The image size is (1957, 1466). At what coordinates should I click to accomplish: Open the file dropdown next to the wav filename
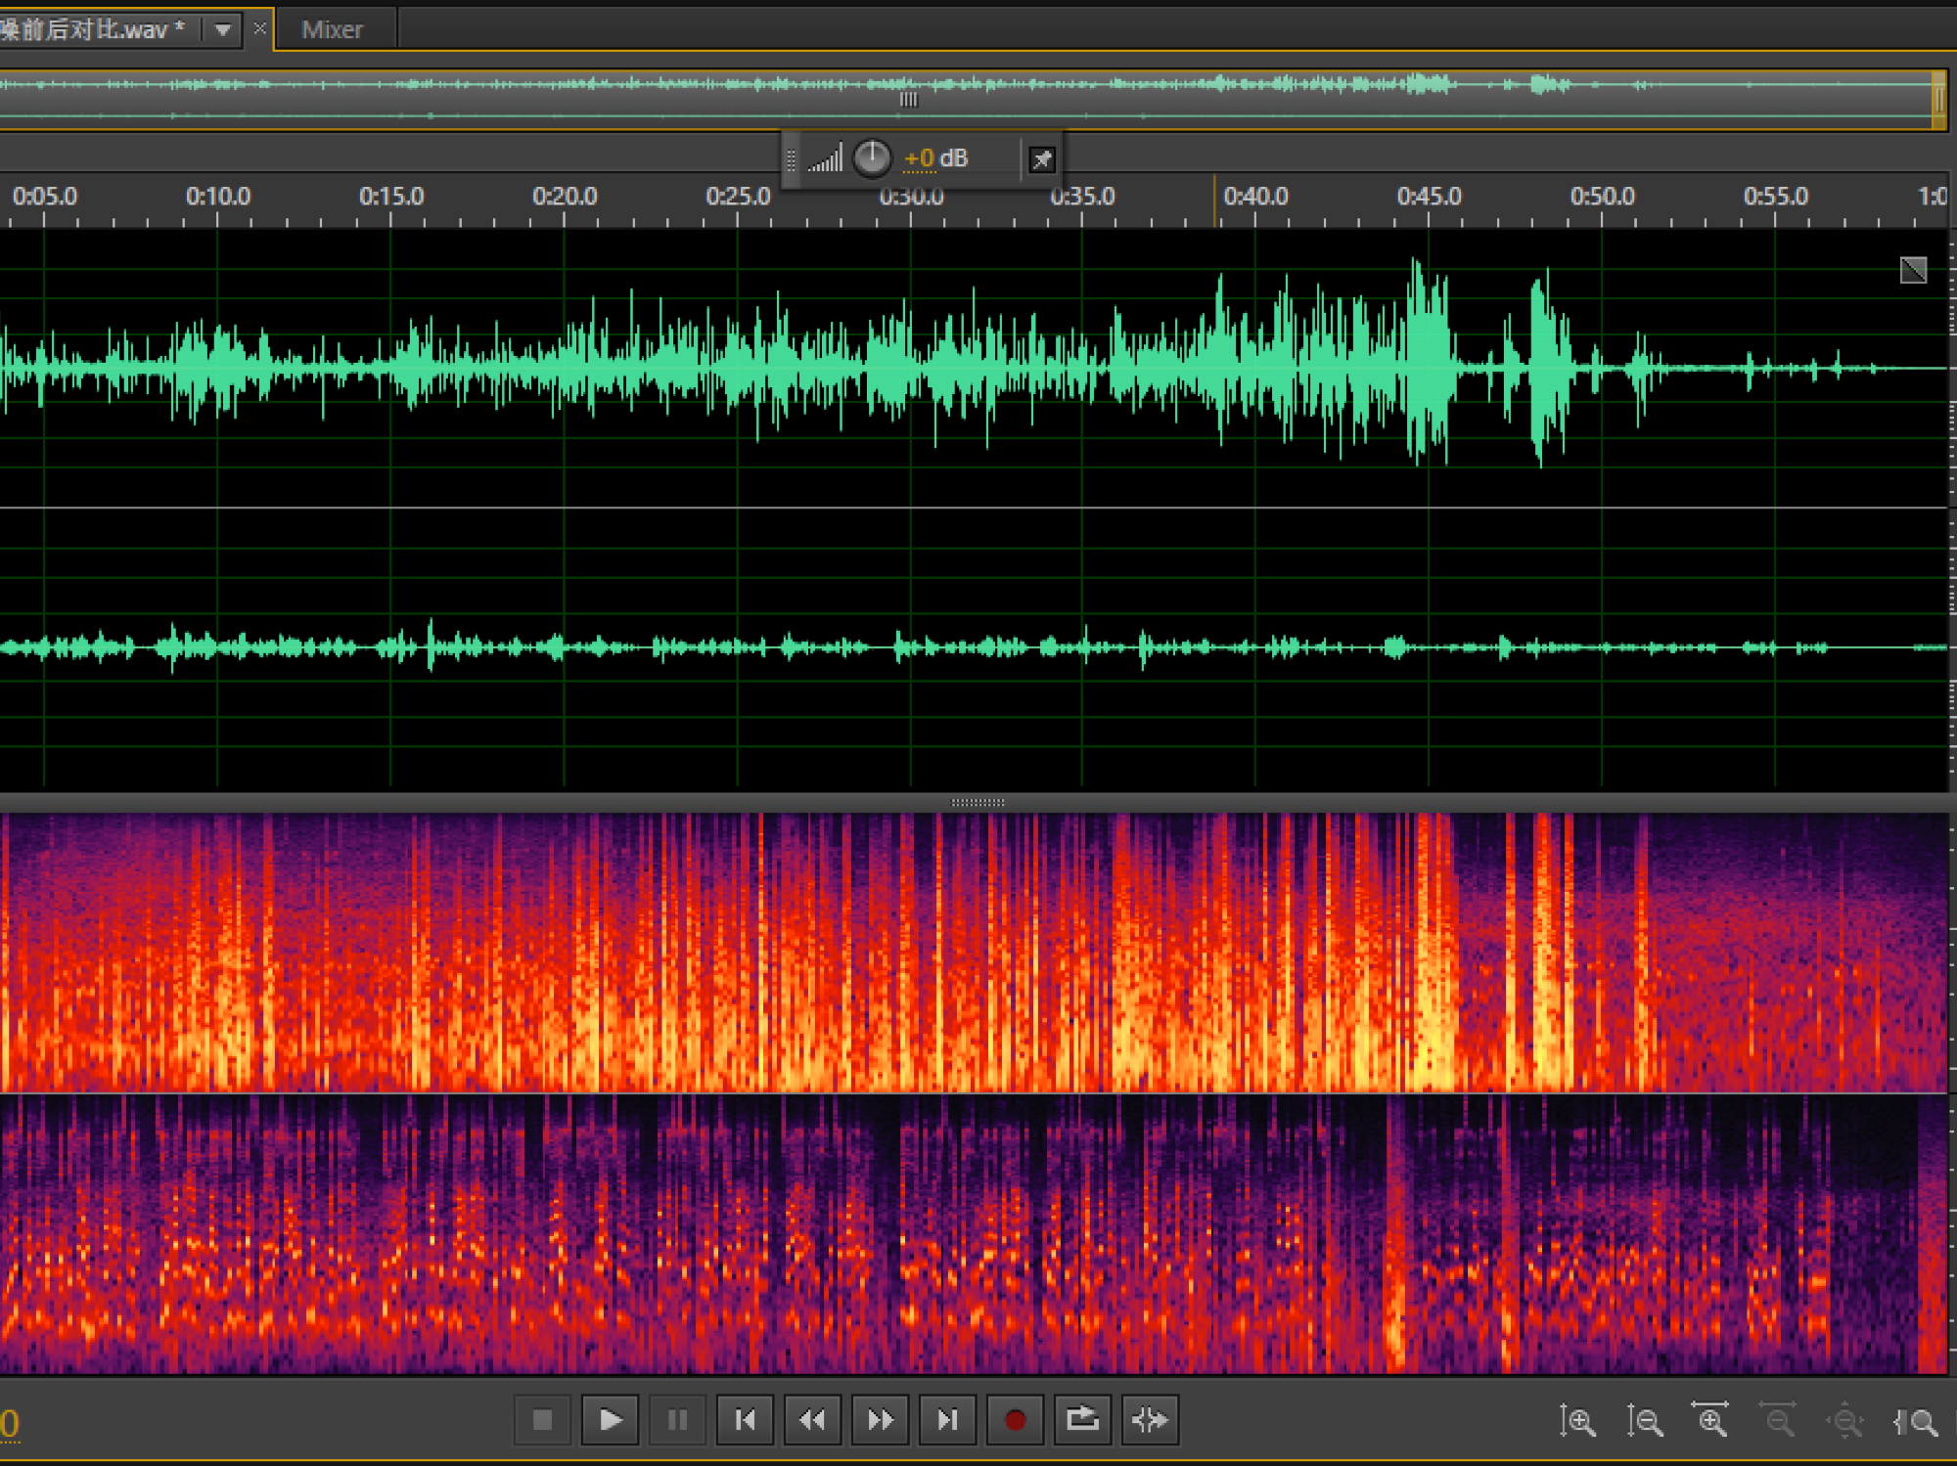(223, 29)
